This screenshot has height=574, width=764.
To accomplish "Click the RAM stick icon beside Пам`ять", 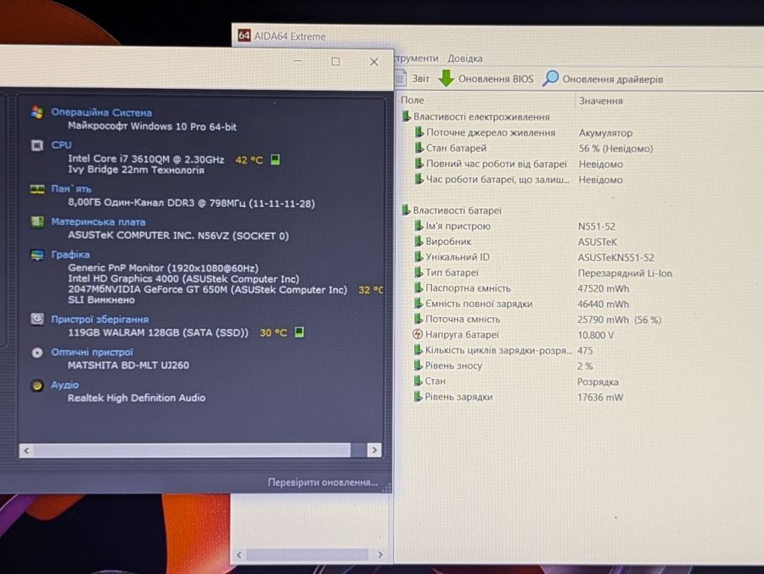I will (37, 189).
